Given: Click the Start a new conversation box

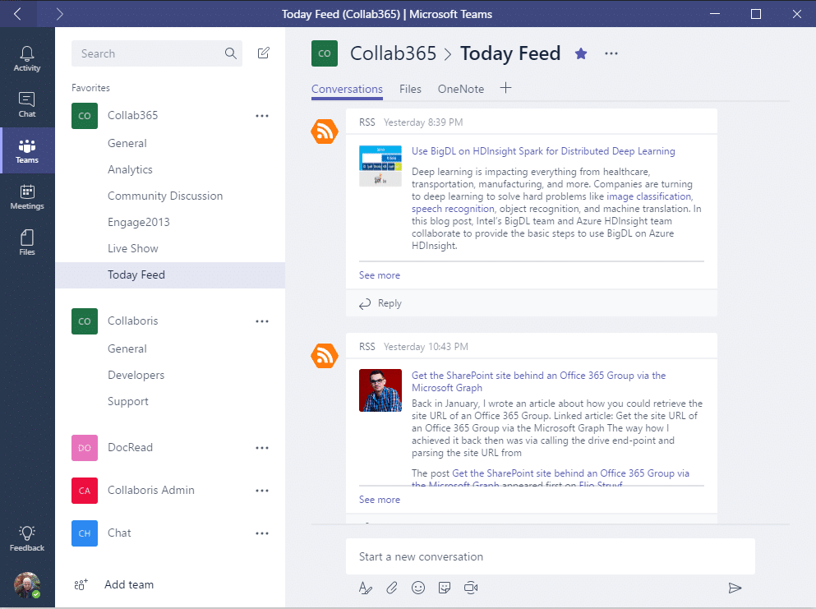Looking at the screenshot, I should [x=550, y=556].
